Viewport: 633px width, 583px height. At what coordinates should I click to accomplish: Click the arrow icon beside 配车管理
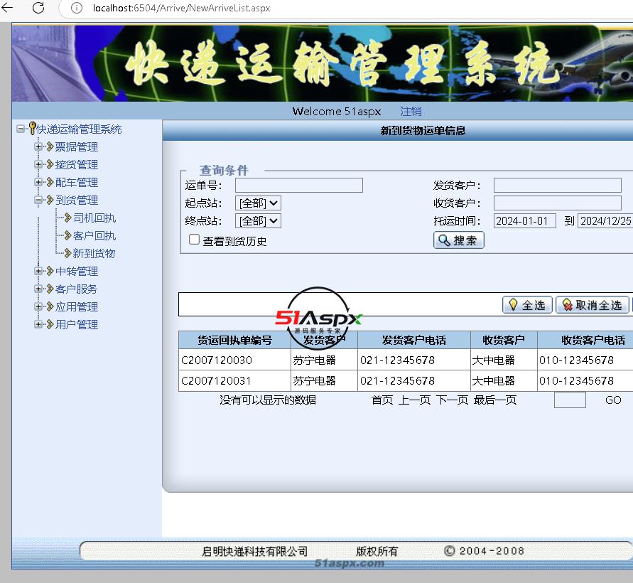point(50,182)
